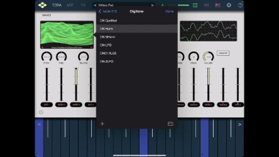
Task: Click the PITCH knob
Action: tap(46, 57)
